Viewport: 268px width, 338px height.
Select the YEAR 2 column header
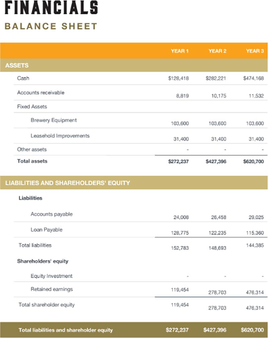(217, 51)
